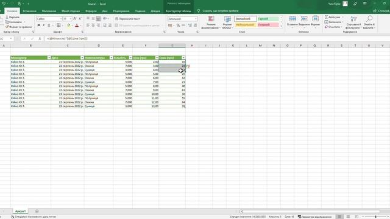390x219 pixels.
Task: Apply the percent style number format
Action: tap(179, 26)
